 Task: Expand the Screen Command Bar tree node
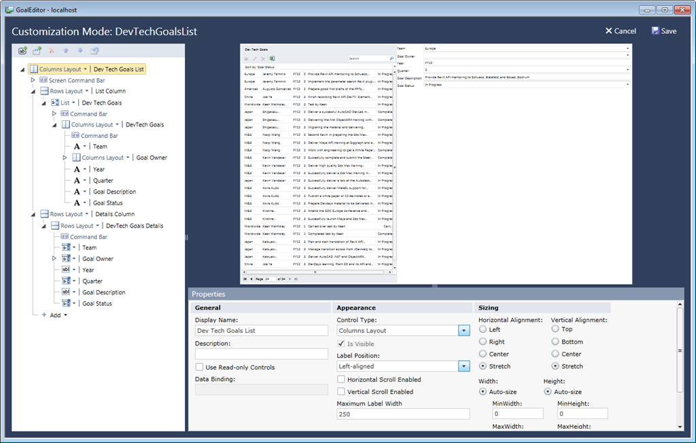[33, 80]
